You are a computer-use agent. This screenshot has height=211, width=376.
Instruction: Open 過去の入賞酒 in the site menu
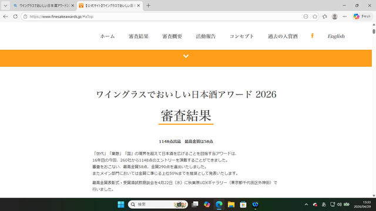point(283,36)
